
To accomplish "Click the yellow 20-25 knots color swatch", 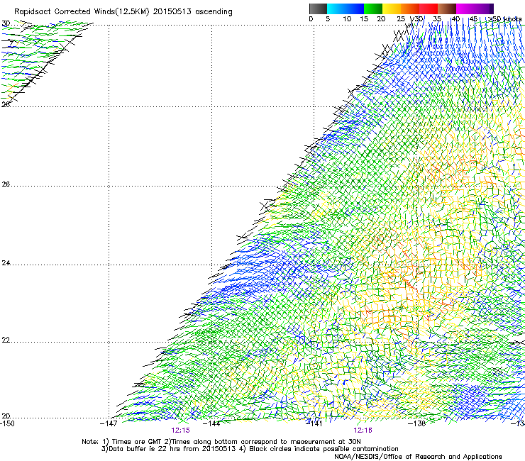I will (x=392, y=9).
